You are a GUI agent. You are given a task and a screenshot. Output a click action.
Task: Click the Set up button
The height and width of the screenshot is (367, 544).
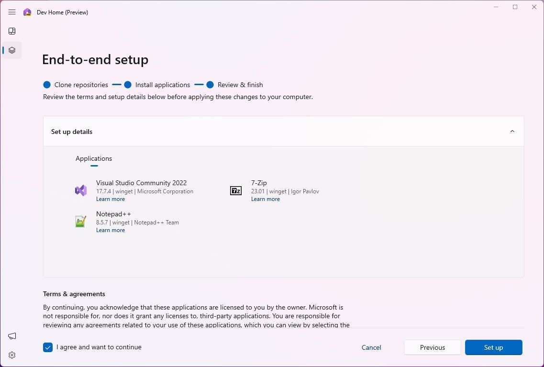[x=493, y=347]
